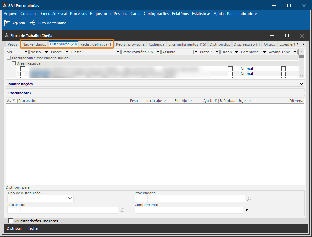Tick the Sel. checkbox of first process row
This screenshot has width=312, height=237.
click(x=23, y=69)
